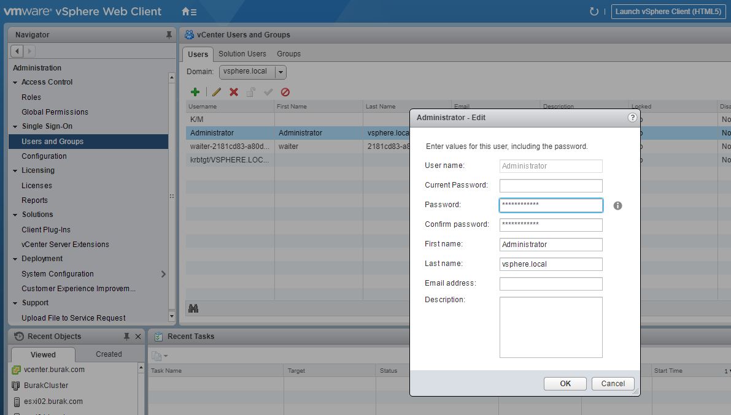Click the Confirm password field

(x=551, y=225)
